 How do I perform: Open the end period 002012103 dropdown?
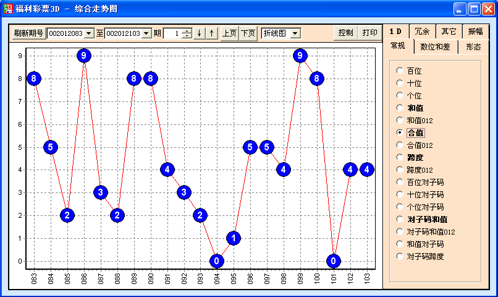point(146,33)
